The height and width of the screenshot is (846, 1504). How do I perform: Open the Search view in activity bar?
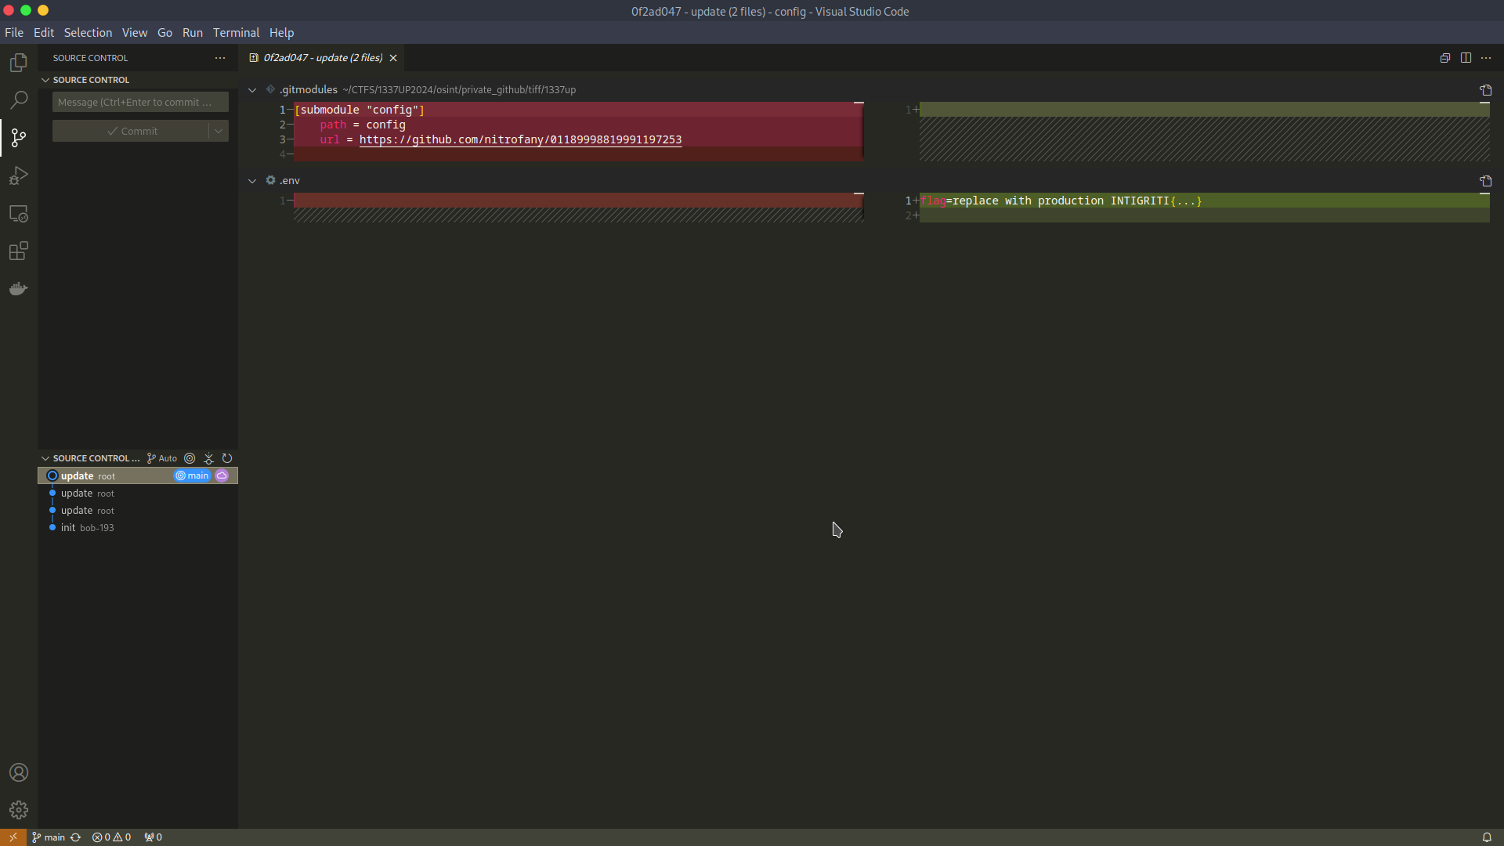click(x=19, y=100)
